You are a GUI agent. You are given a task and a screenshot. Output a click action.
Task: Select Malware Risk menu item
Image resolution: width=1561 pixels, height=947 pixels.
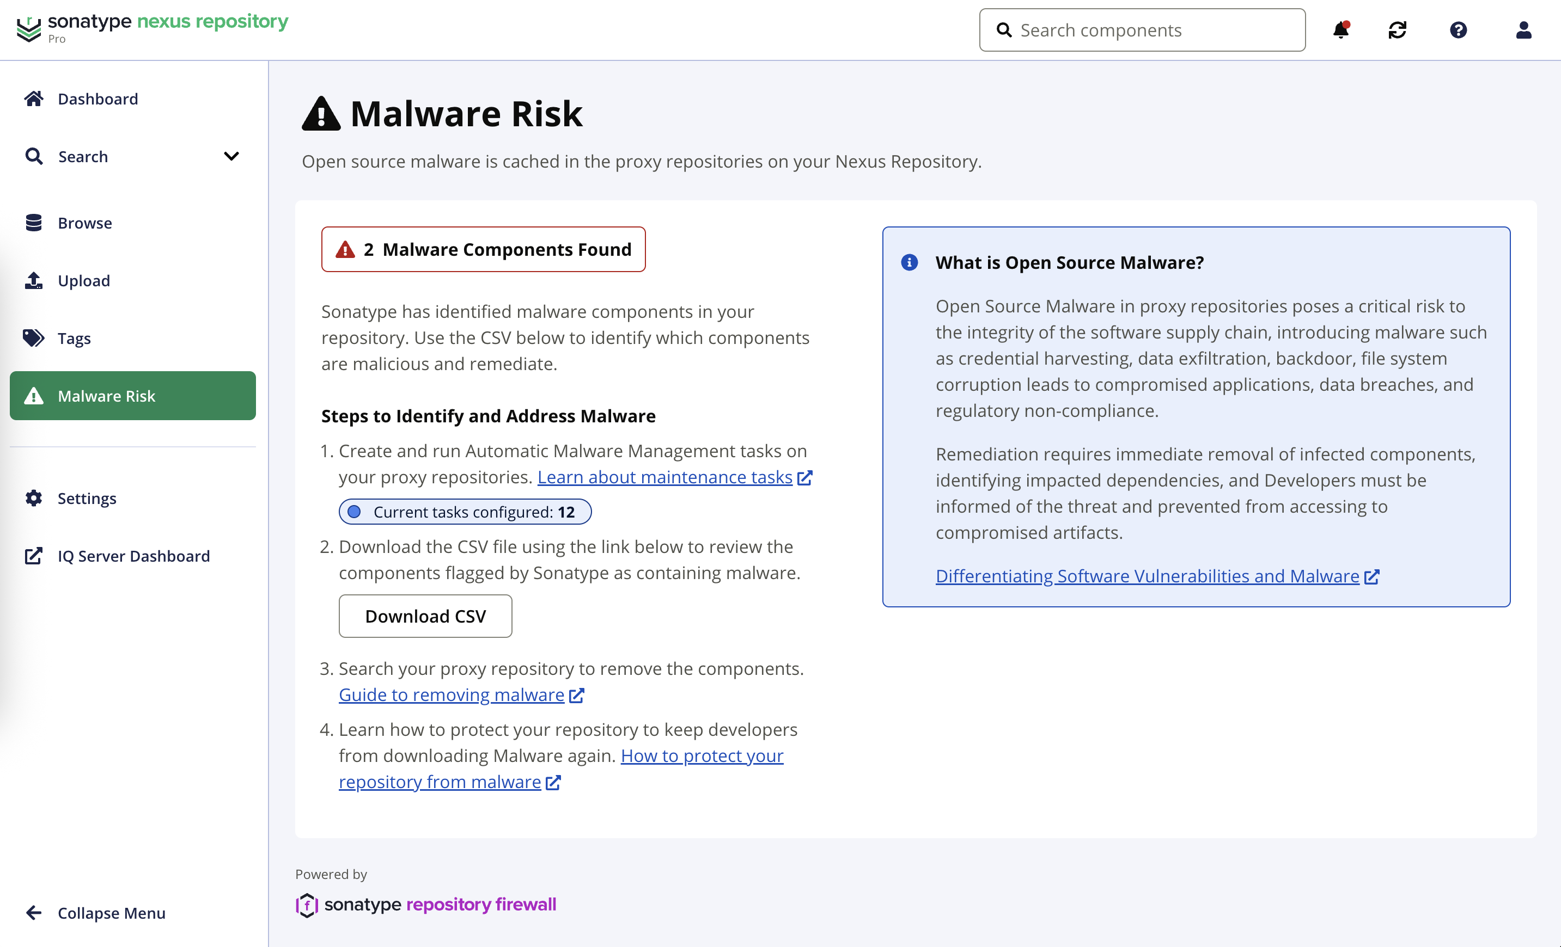pyautogui.click(x=132, y=396)
